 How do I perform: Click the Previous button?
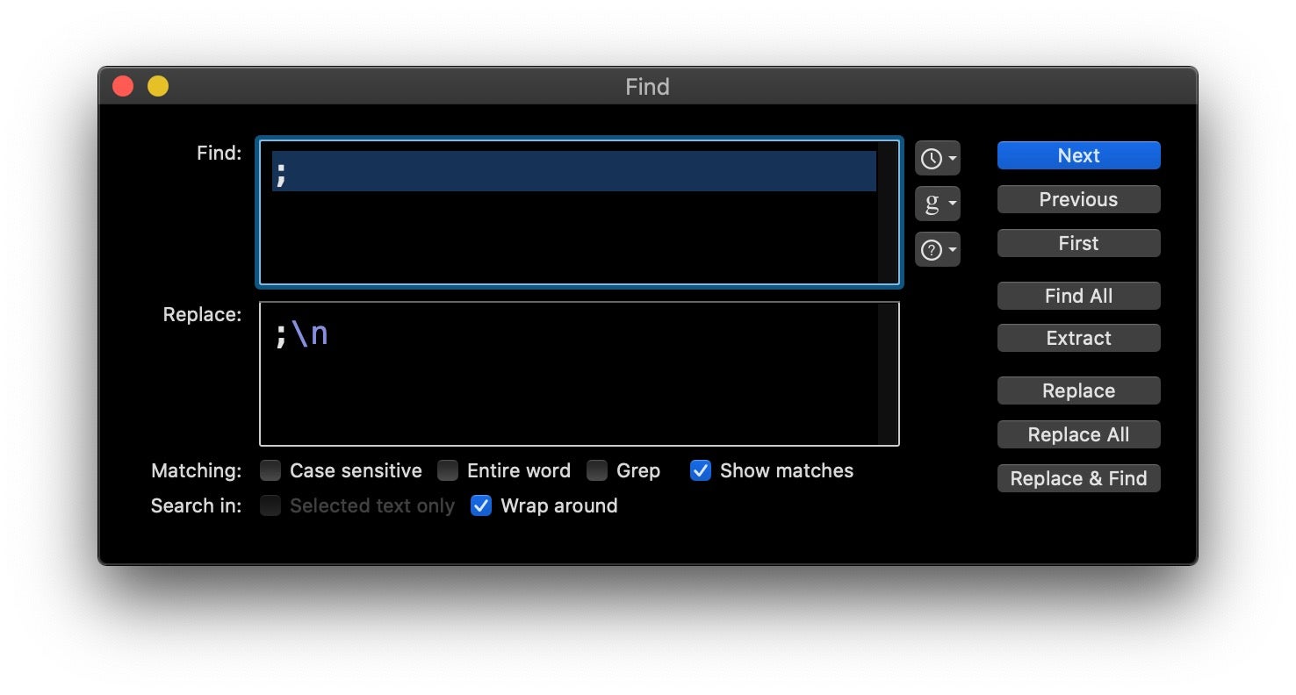pyautogui.click(x=1078, y=199)
